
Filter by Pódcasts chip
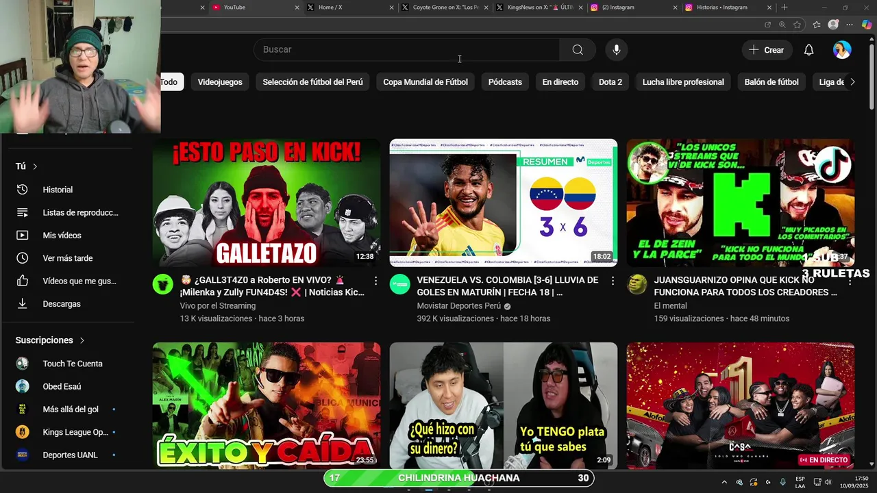(x=505, y=82)
